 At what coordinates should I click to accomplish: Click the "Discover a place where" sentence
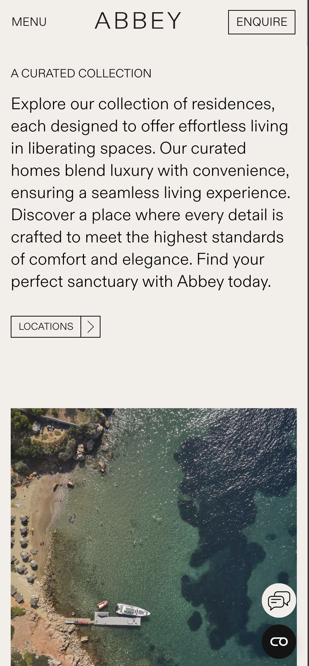point(147,215)
